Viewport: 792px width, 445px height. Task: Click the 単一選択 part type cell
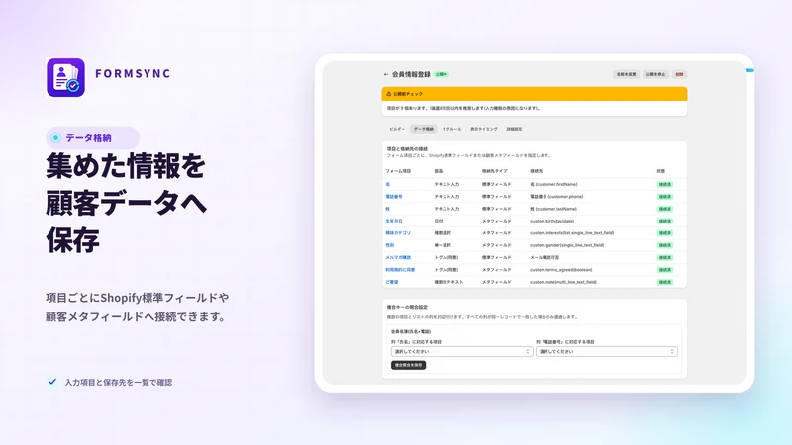[x=443, y=245]
